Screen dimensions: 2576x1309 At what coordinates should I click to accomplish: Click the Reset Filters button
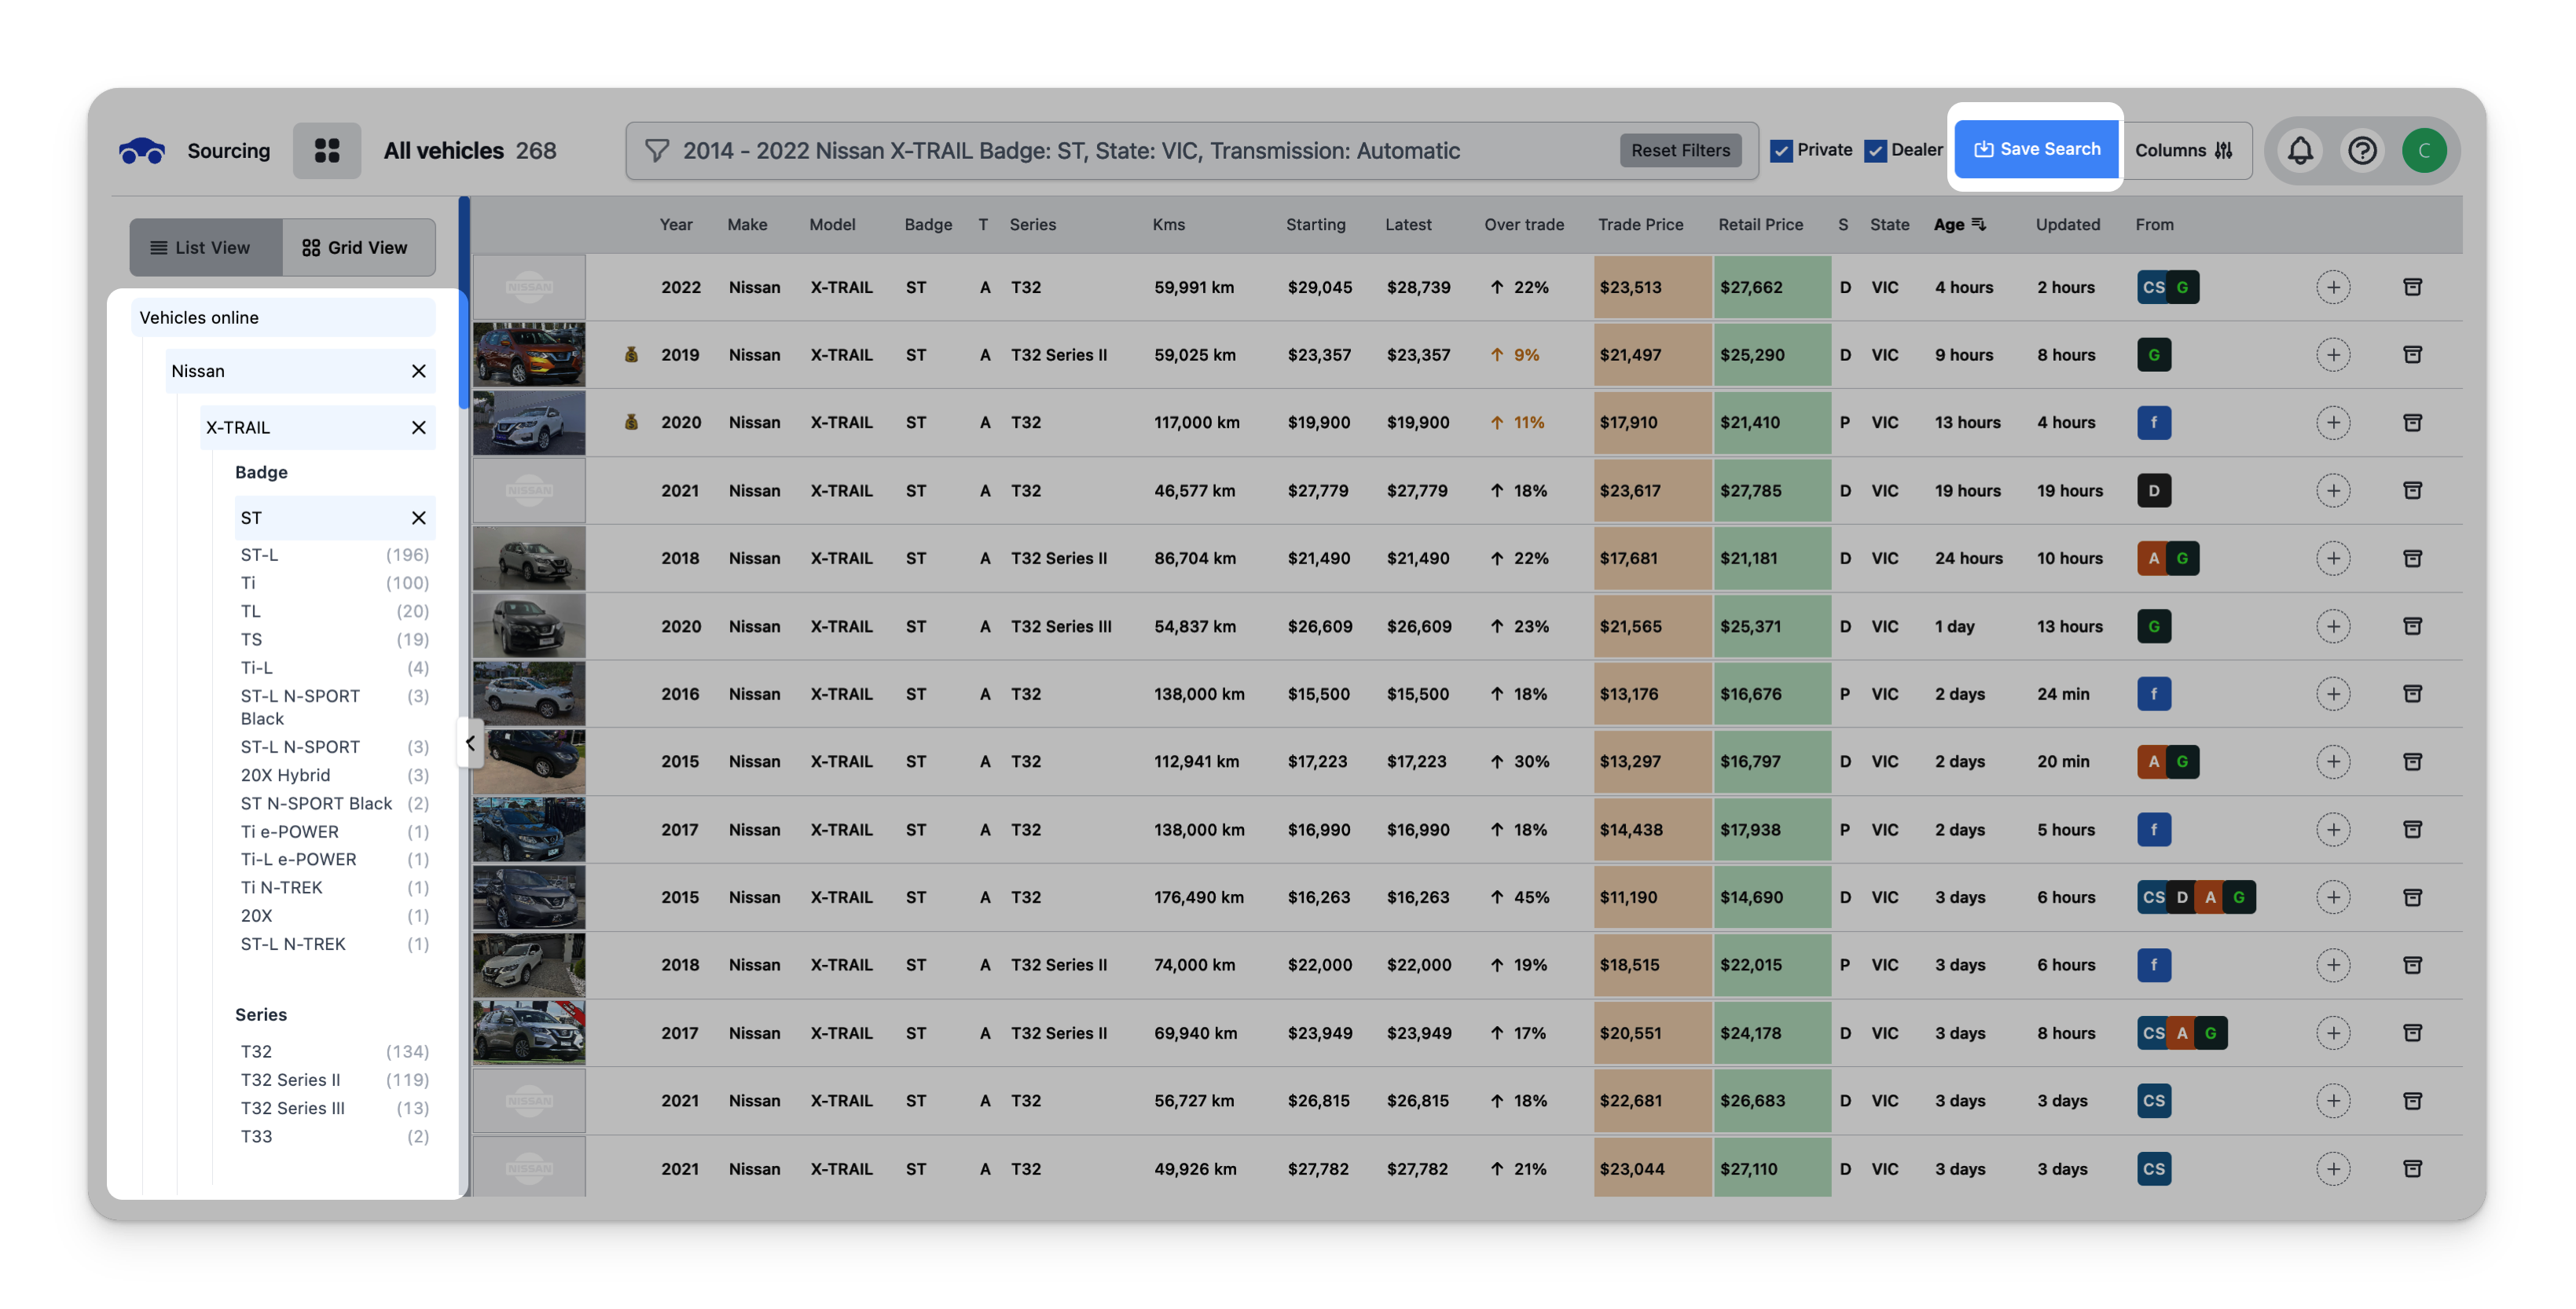click(x=1680, y=151)
